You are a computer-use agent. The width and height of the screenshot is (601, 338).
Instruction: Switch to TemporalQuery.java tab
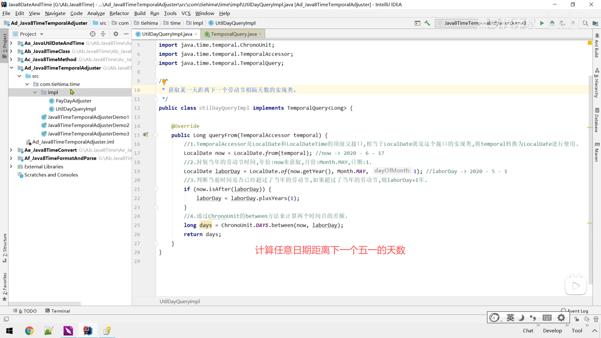click(x=234, y=34)
